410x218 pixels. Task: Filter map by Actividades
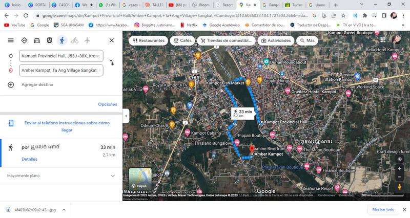click(276, 40)
